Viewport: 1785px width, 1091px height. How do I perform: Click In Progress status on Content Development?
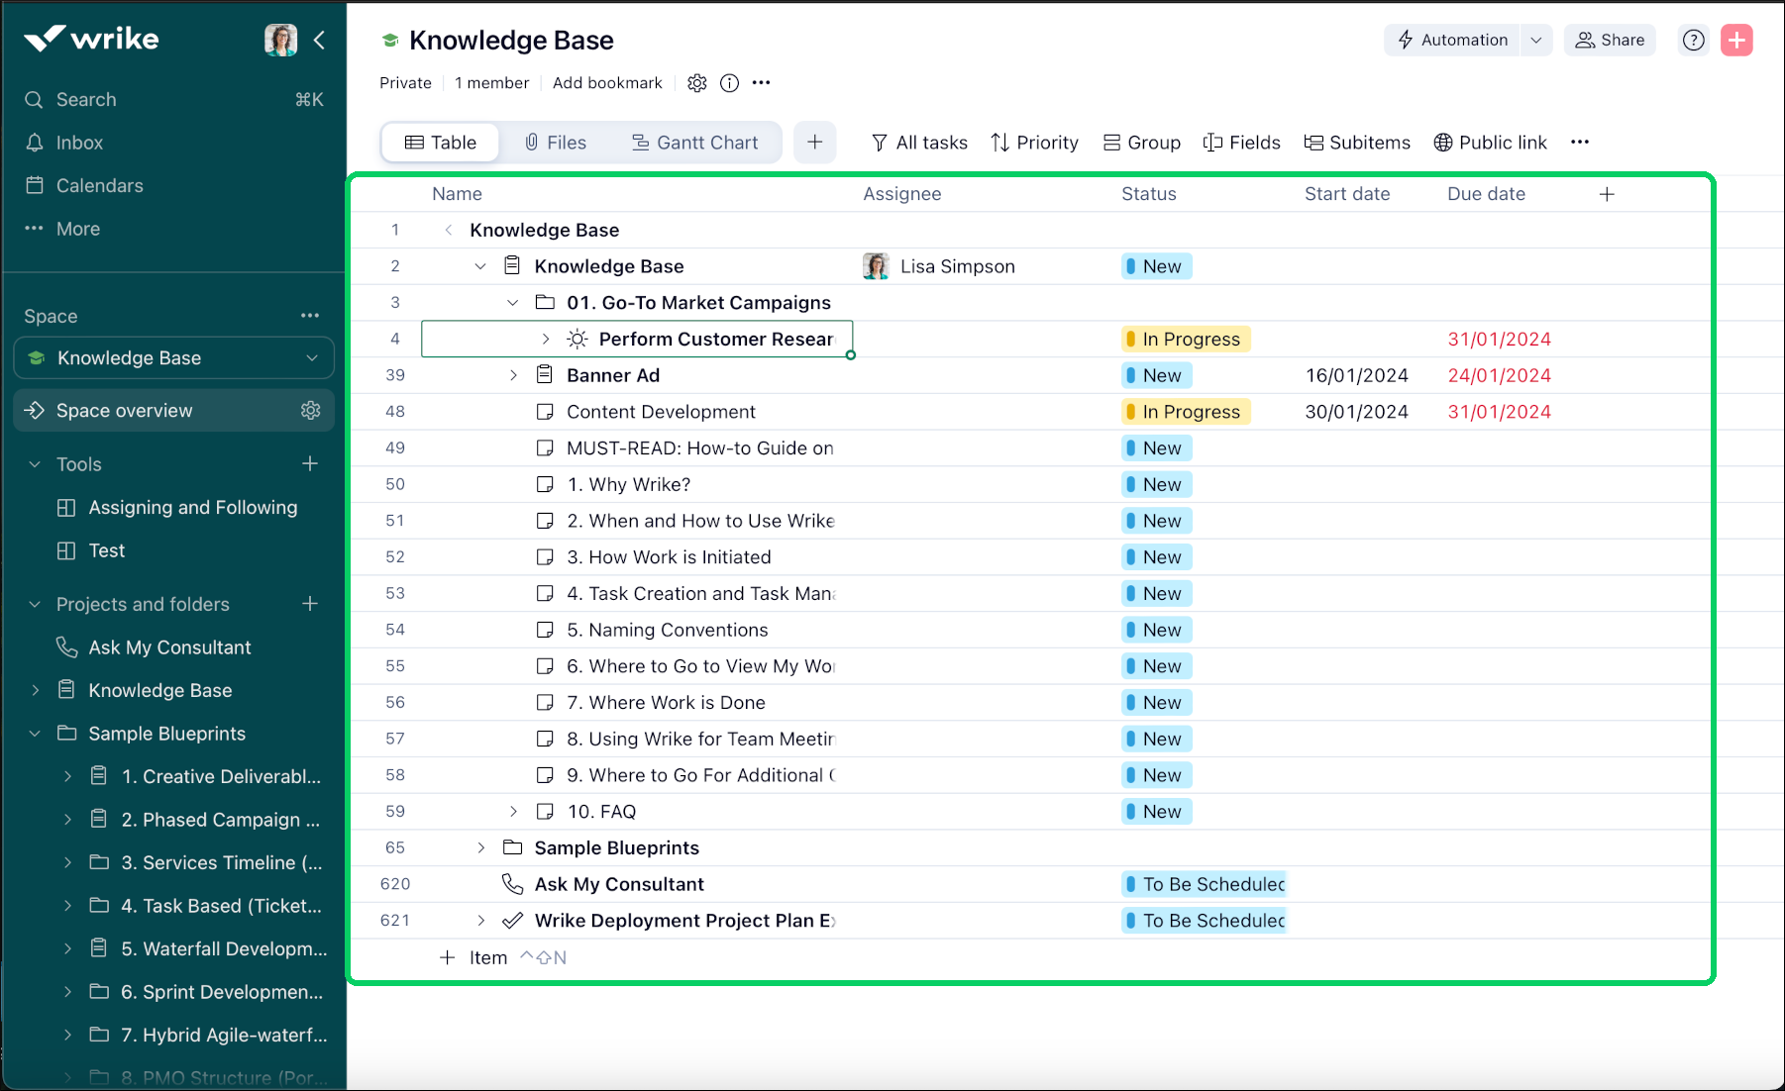pyautogui.click(x=1187, y=412)
